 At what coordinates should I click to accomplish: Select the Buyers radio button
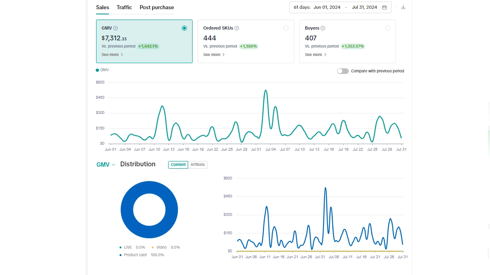coord(388,28)
